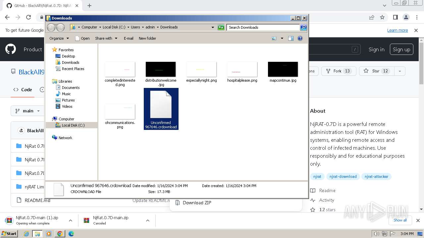Click njrat-download topic tag
This screenshot has width=424, height=238.
pos(343,177)
